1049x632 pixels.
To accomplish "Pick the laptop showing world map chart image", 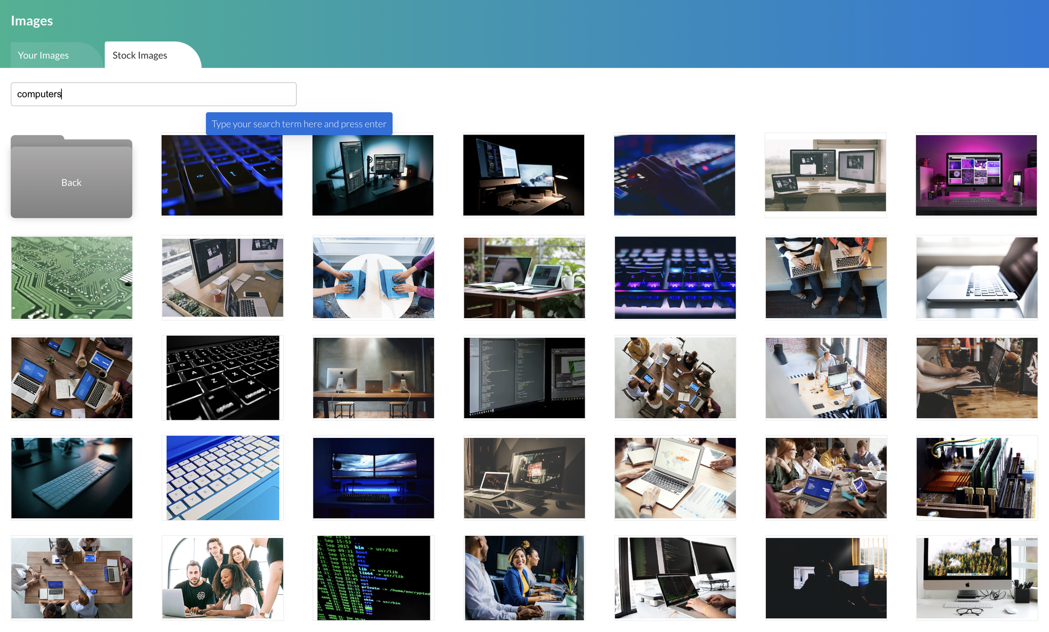I will [x=675, y=478].
